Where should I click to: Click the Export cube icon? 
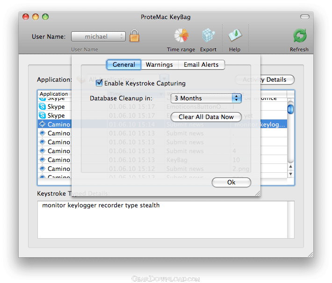[x=209, y=35]
